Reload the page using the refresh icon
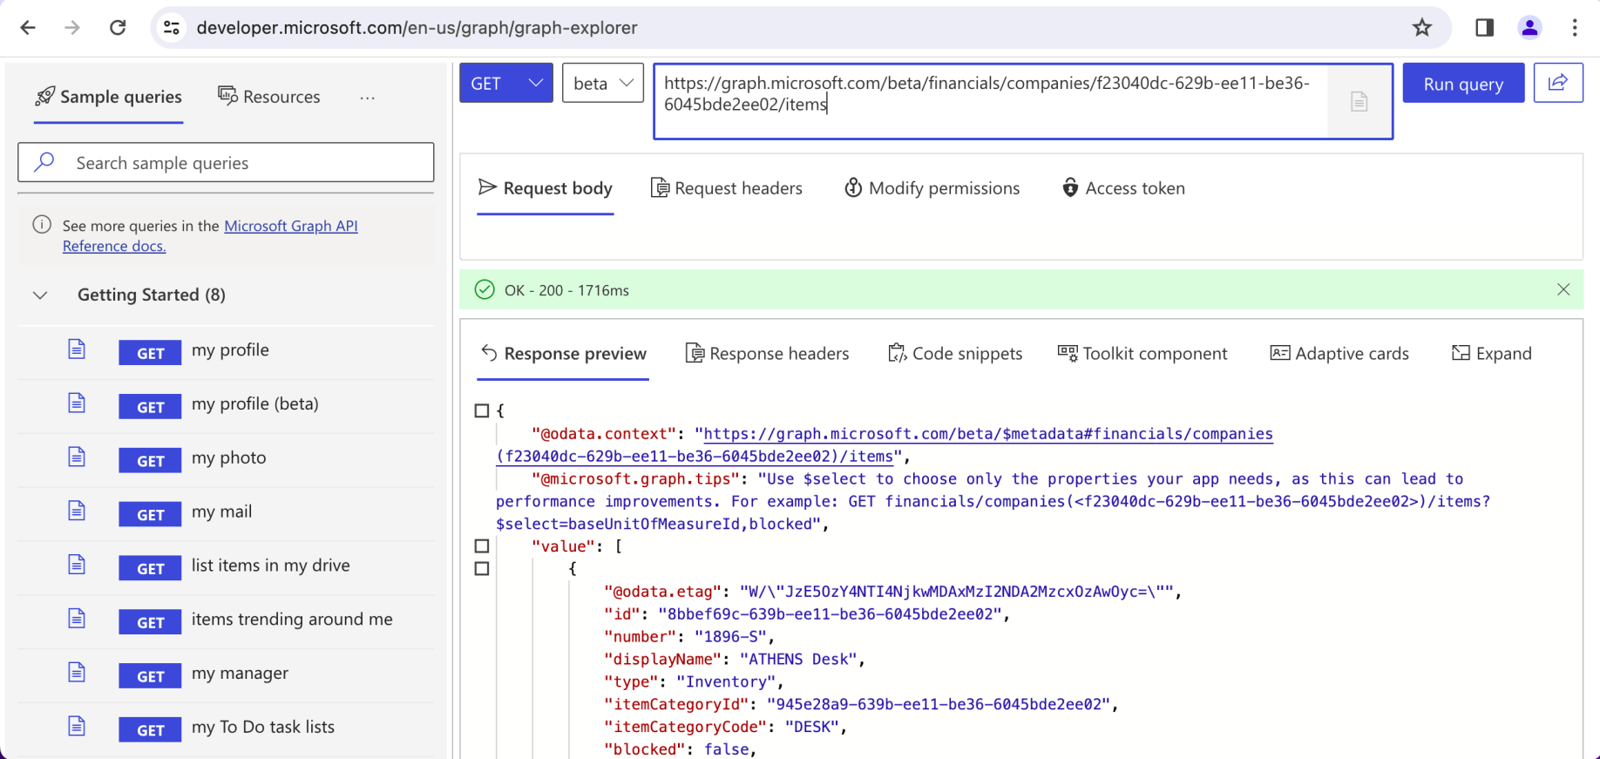 tap(118, 28)
